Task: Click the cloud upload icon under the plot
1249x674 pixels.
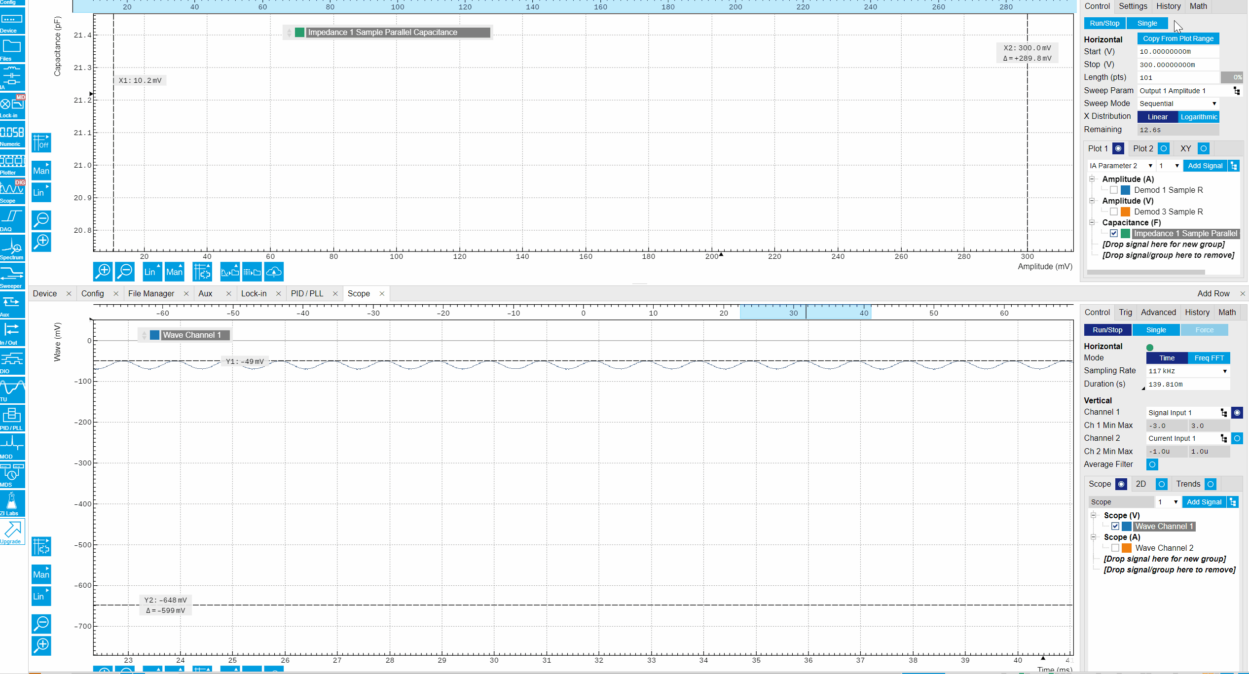Action: 274,271
